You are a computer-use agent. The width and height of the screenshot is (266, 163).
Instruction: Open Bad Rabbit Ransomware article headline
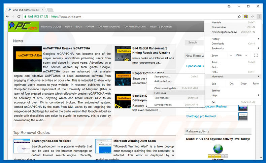151,51
